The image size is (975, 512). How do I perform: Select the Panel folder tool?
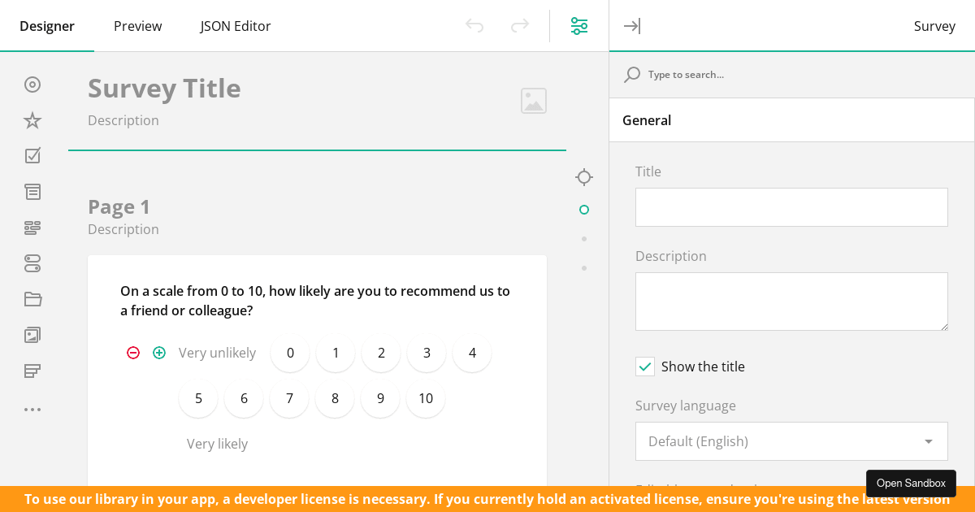click(32, 299)
